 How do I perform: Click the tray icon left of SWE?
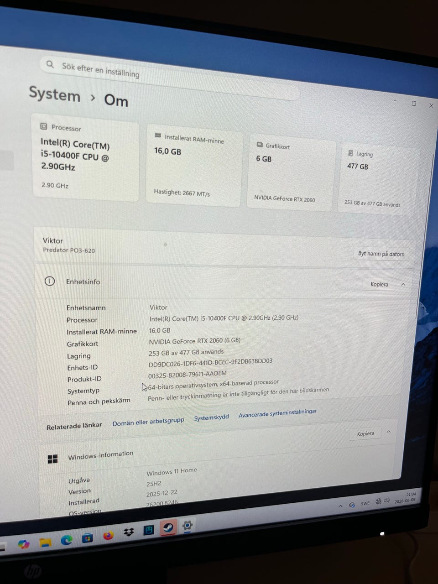352,505
